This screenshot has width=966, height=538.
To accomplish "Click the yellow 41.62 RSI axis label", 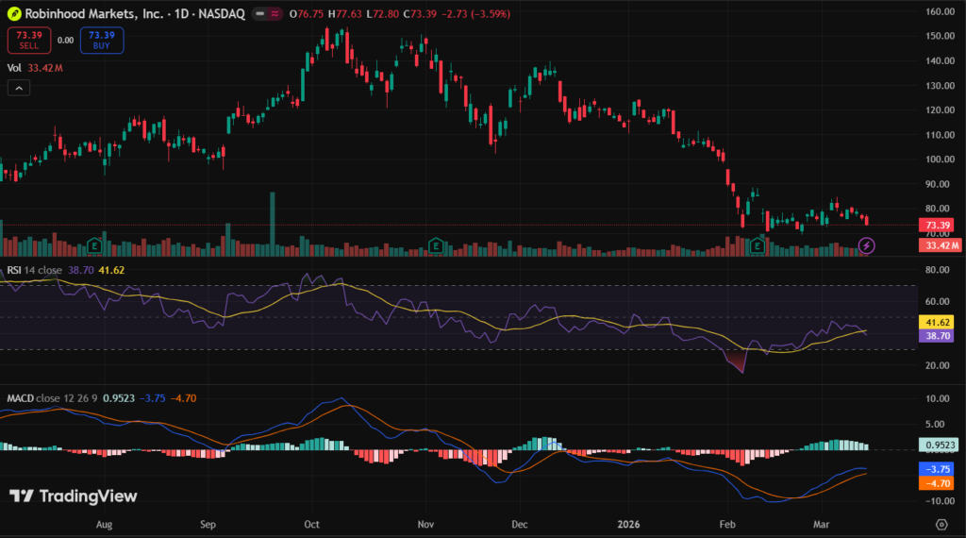I will click(x=935, y=322).
